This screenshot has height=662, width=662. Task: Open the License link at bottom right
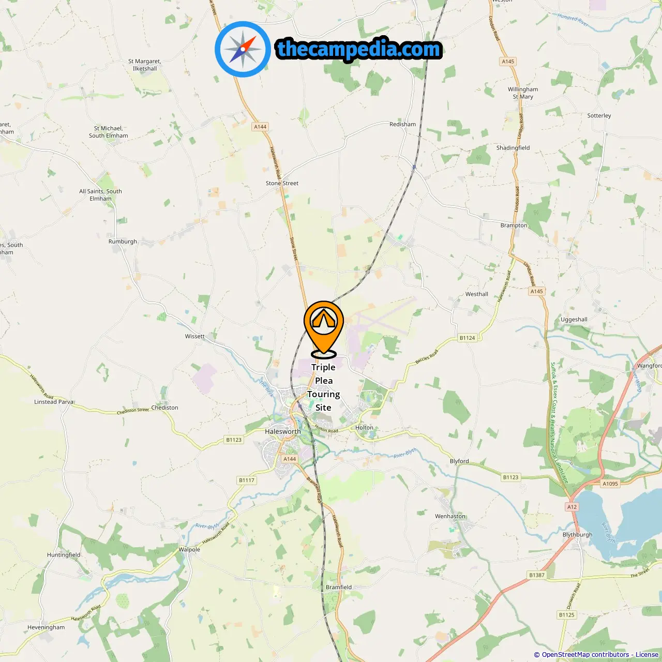click(647, 655)
